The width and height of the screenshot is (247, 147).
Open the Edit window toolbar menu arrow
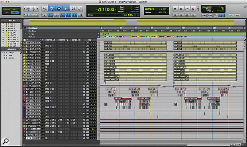[245, 6]
